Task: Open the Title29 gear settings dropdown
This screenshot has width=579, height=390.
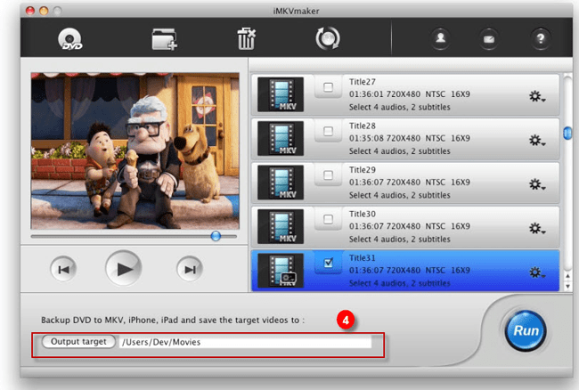Action: (537, 184)
